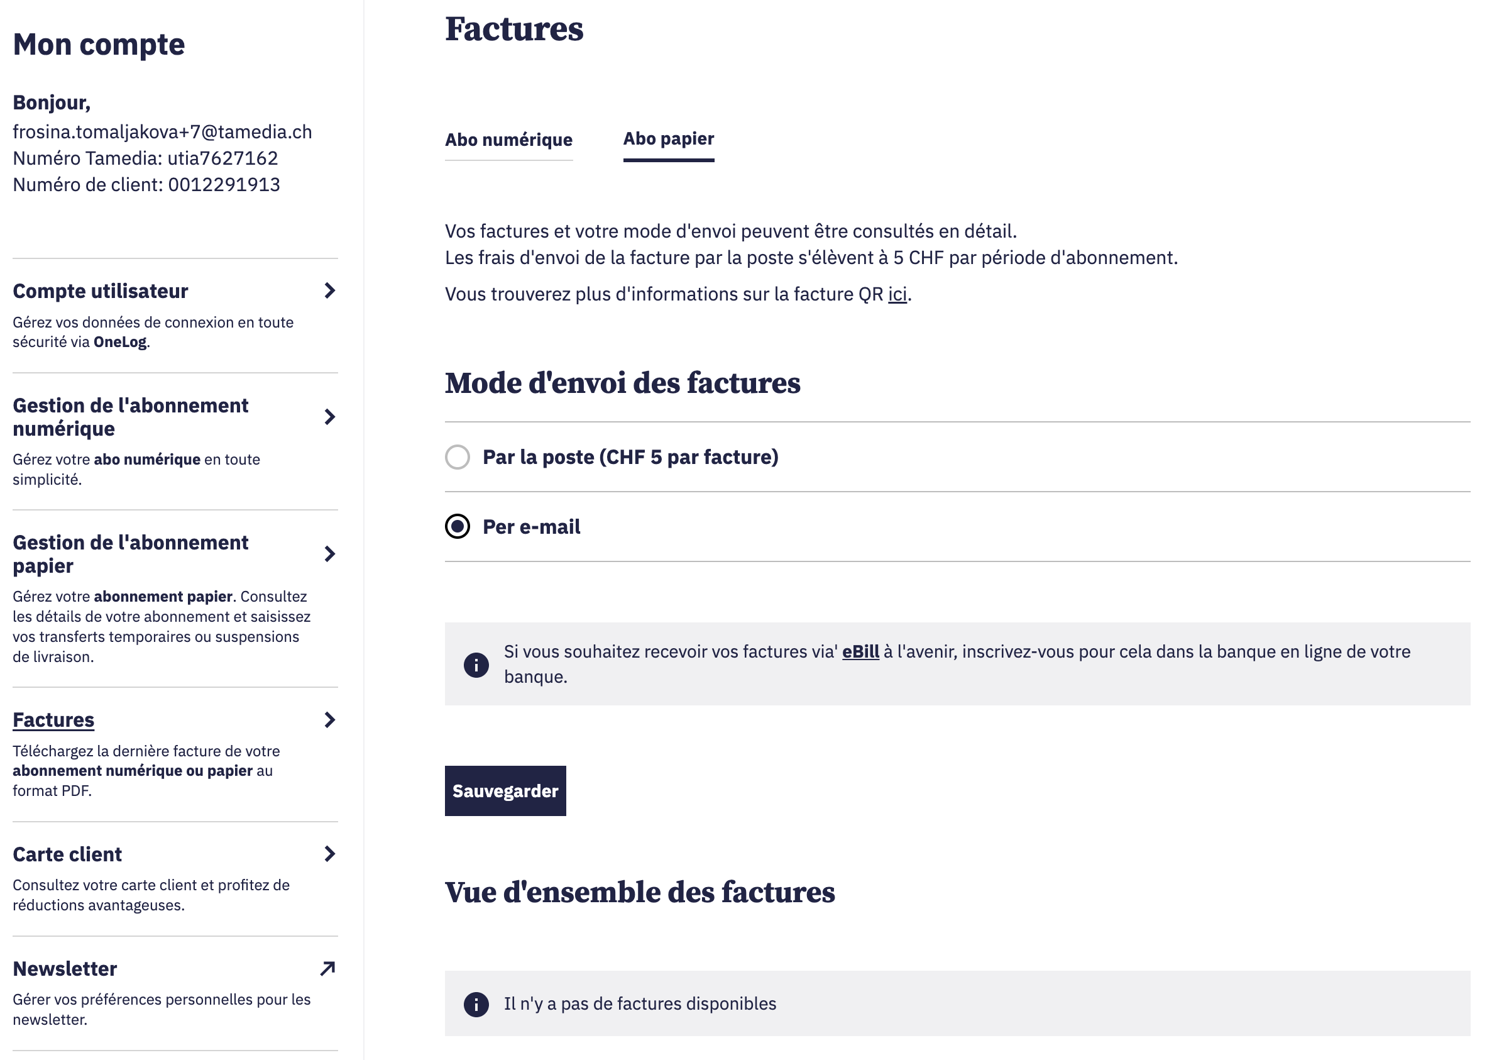Switch to the Abo papier tab

pos(668,139)
